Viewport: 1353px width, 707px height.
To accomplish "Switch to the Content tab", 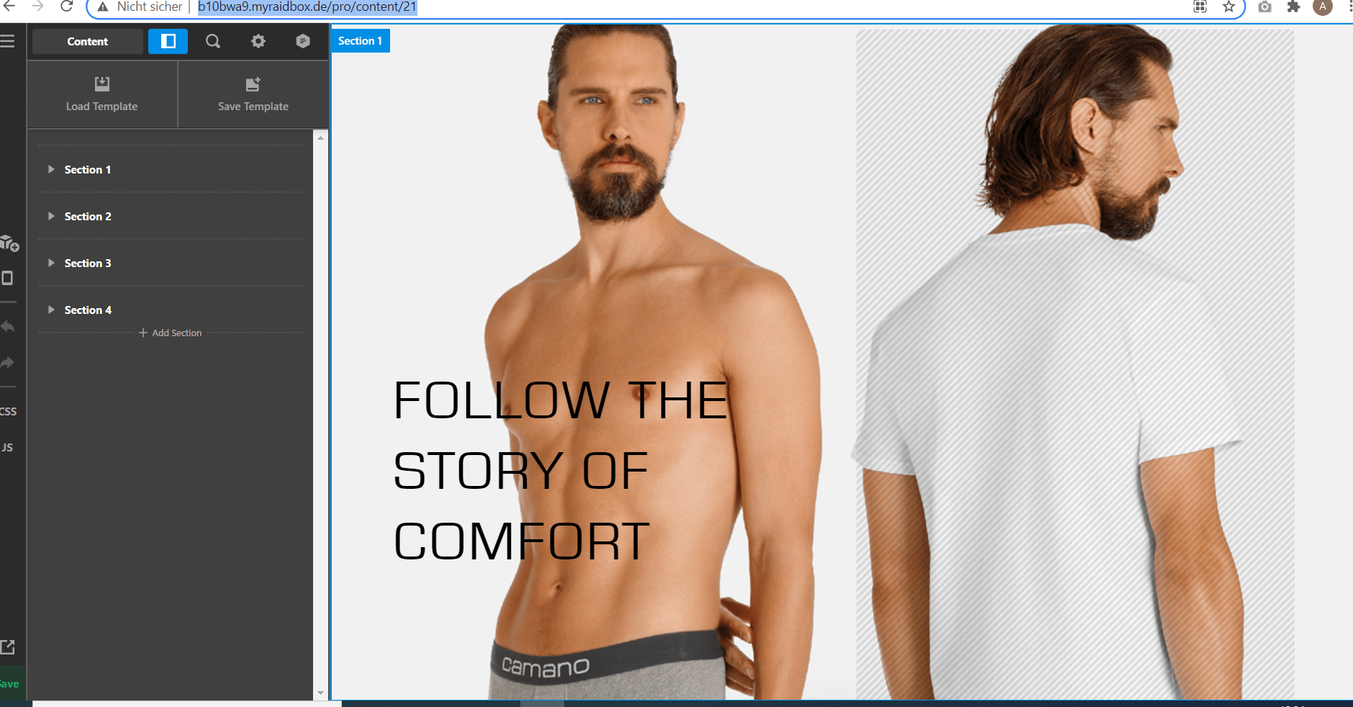I will coord(87,42).
